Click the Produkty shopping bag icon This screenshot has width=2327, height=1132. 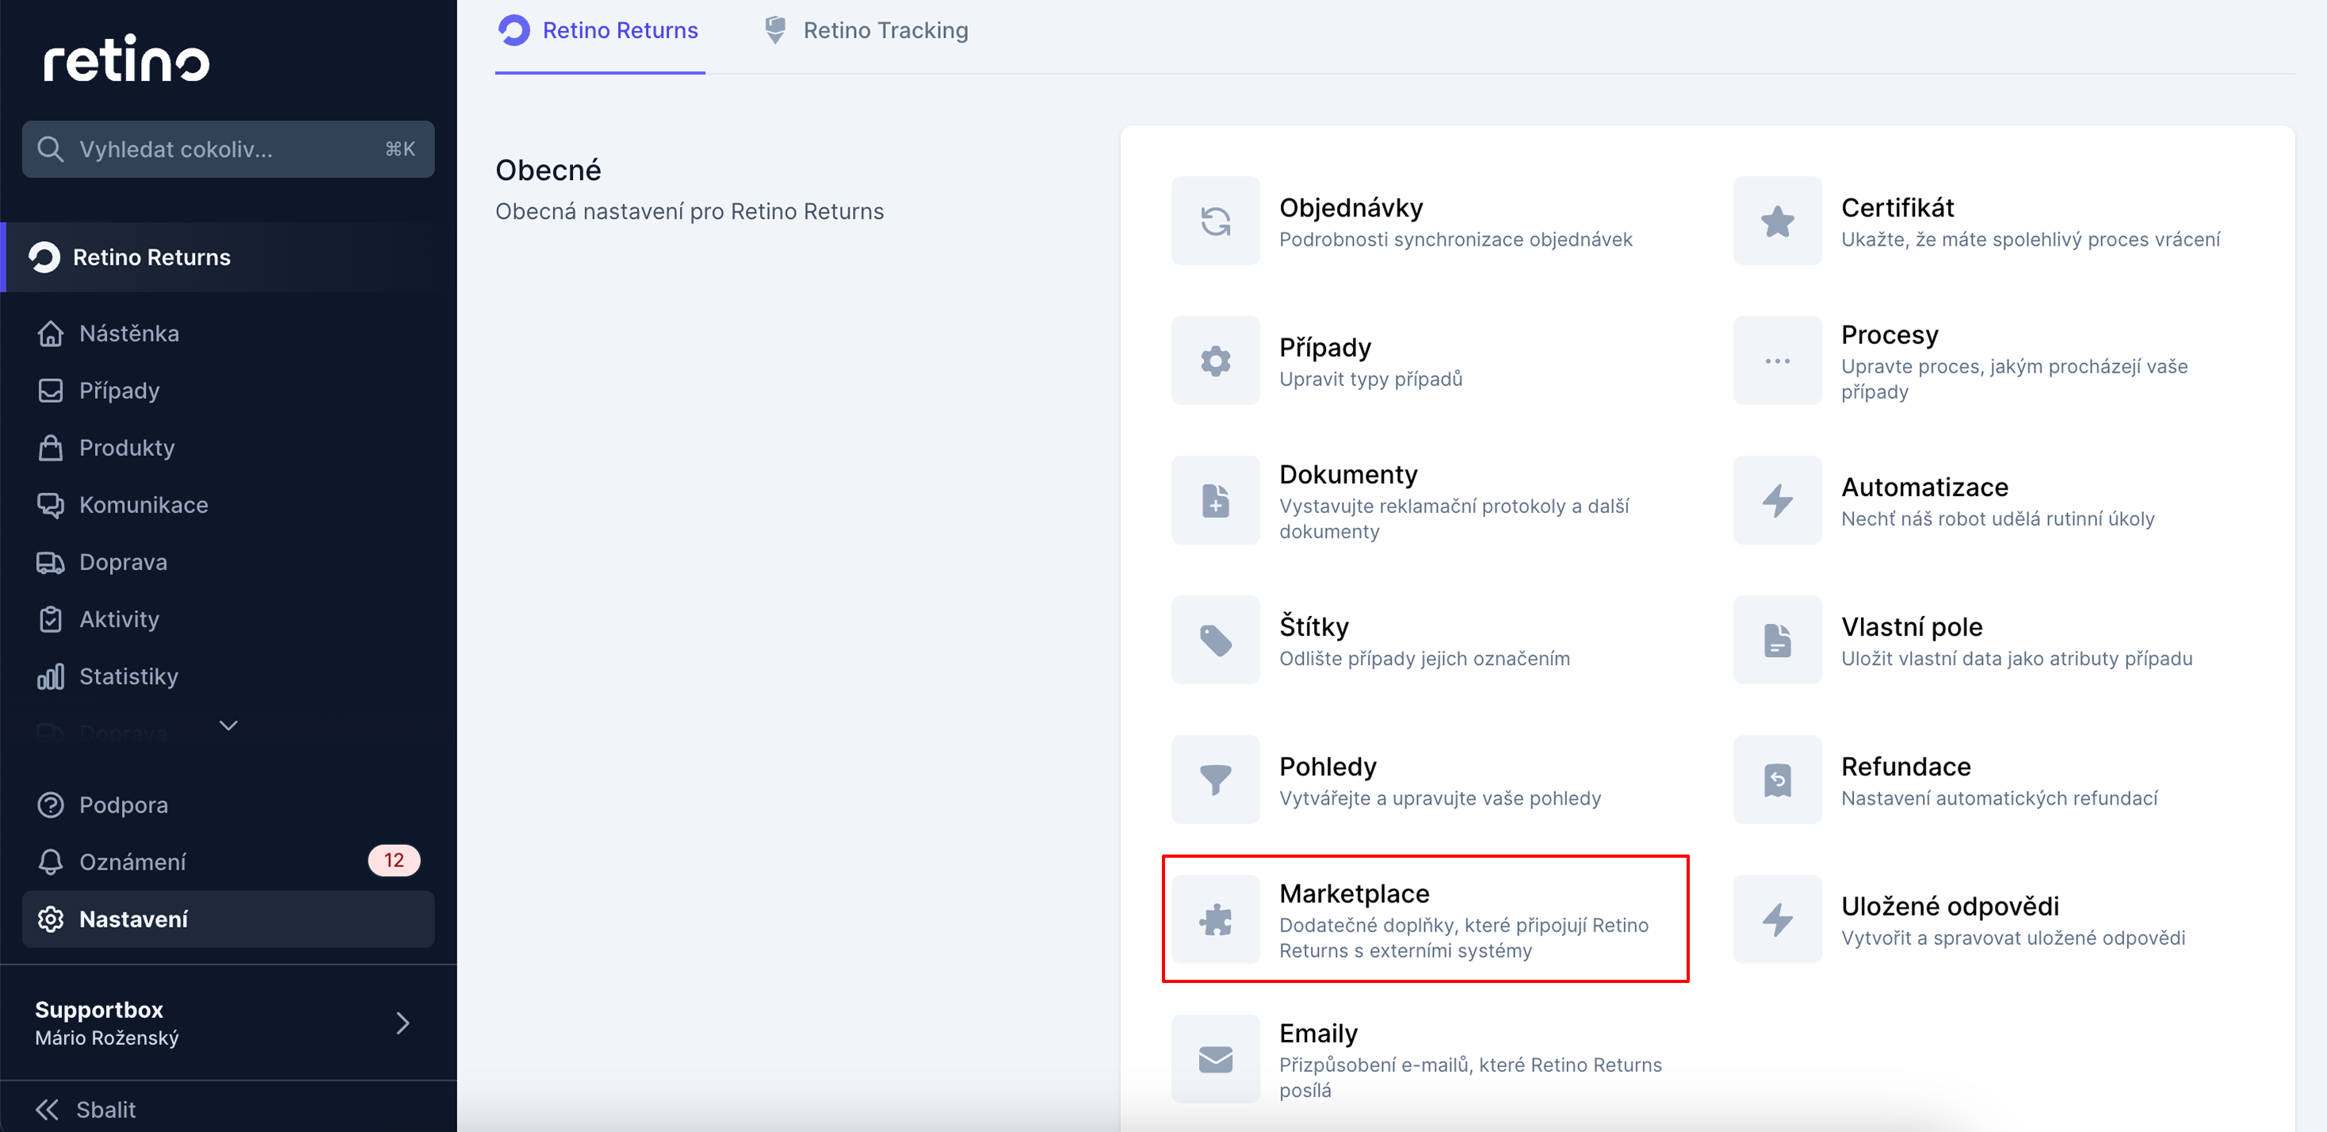click(x=51, y=447)
